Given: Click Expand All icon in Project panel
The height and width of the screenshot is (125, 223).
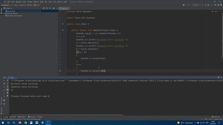Looking at the screenshot, I should pos(47,8).
